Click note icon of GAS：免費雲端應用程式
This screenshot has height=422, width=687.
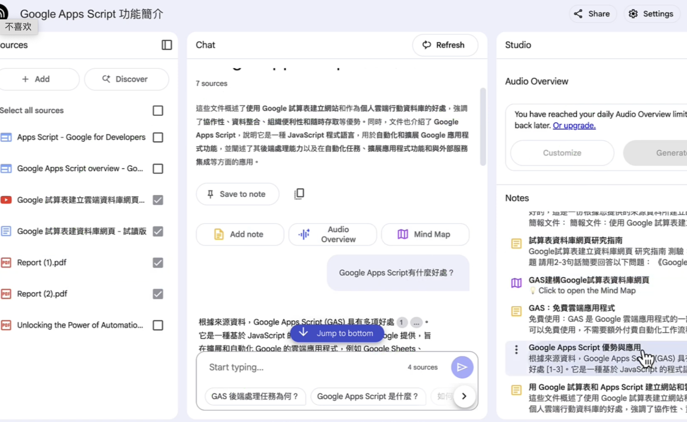(x=516, y=311)
